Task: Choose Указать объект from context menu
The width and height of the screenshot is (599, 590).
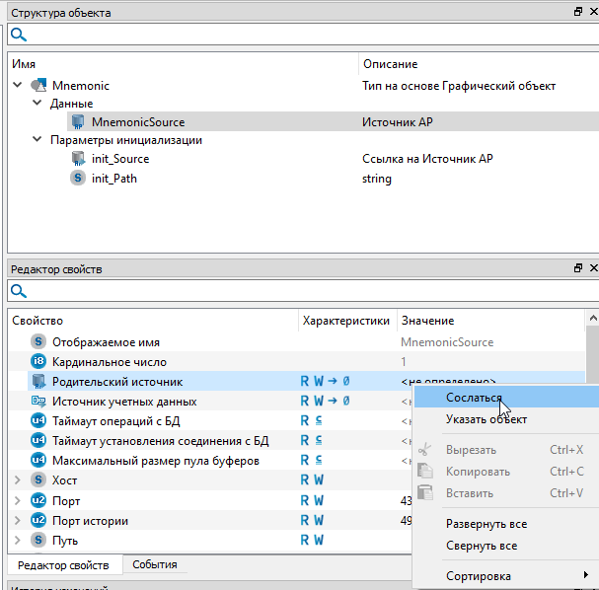Action: pos(486,419)
